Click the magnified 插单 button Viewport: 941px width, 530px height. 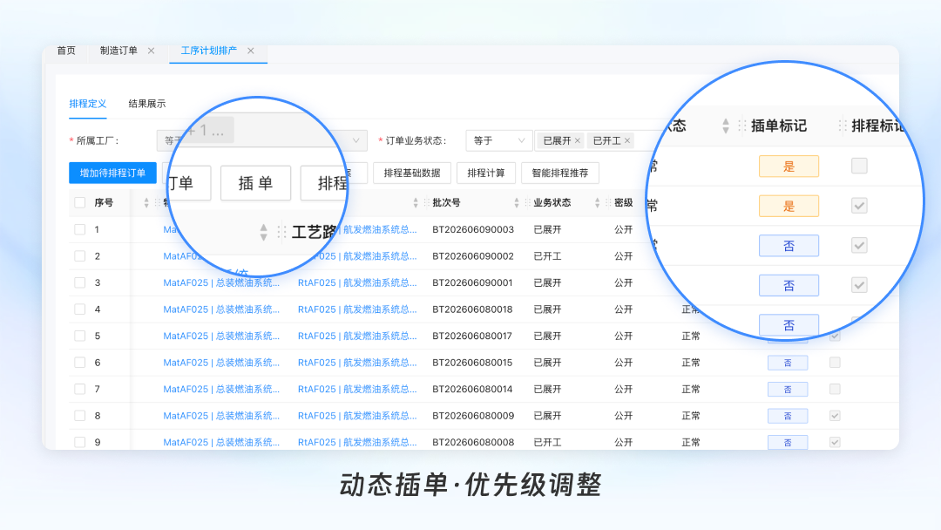point(255,183)
